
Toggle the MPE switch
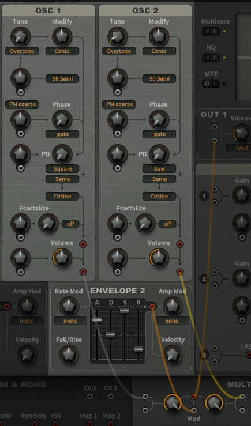pyautogui.click(x=211, y=84)
